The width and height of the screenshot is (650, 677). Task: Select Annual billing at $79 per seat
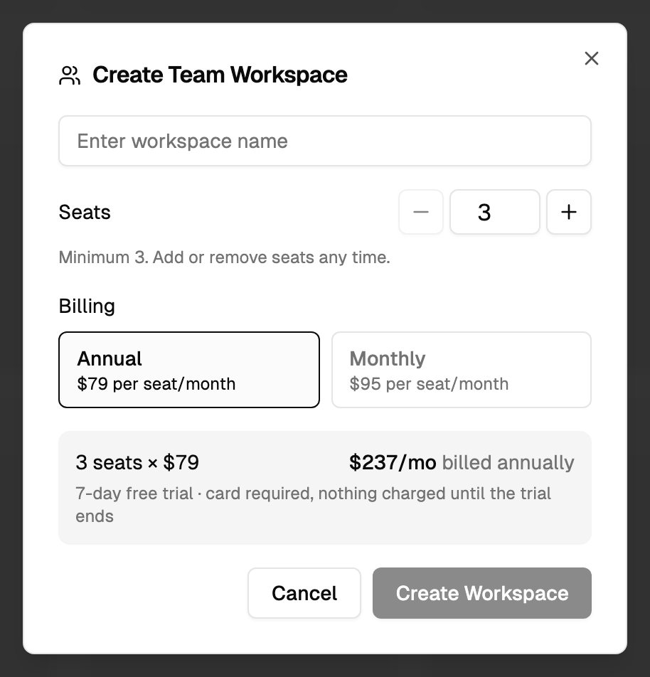pyautogui.click(x=189, y=370)
